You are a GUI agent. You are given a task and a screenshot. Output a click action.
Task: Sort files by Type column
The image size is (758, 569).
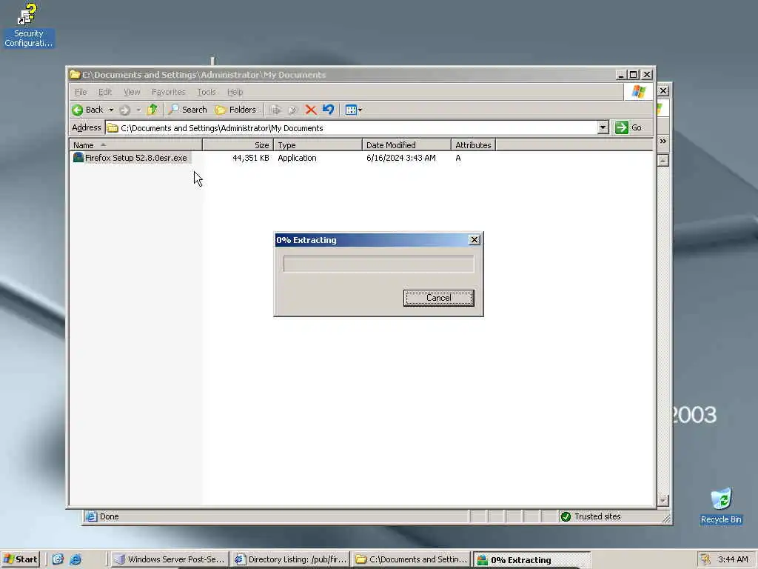coord(318,145)
